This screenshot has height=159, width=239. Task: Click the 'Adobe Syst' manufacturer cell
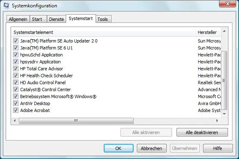pyautogui.click(x=209, y=110)
